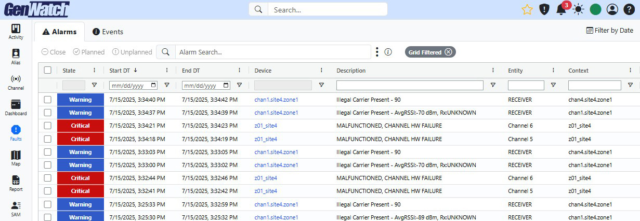Open the Map sidebar icon
This screenshot has height=221, width=640.
16,158
